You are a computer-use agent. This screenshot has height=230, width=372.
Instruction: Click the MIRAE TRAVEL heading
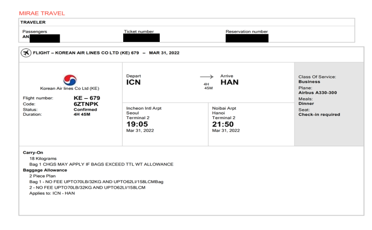click(42, 13)
